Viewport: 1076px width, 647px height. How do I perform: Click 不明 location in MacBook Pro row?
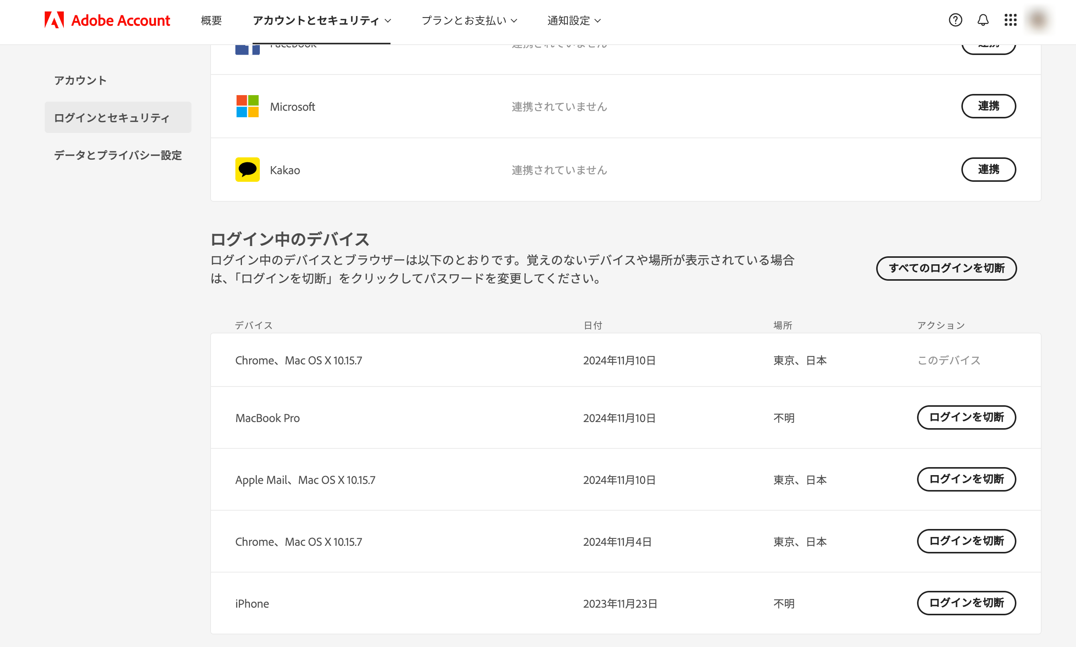(x=784, y=418)
